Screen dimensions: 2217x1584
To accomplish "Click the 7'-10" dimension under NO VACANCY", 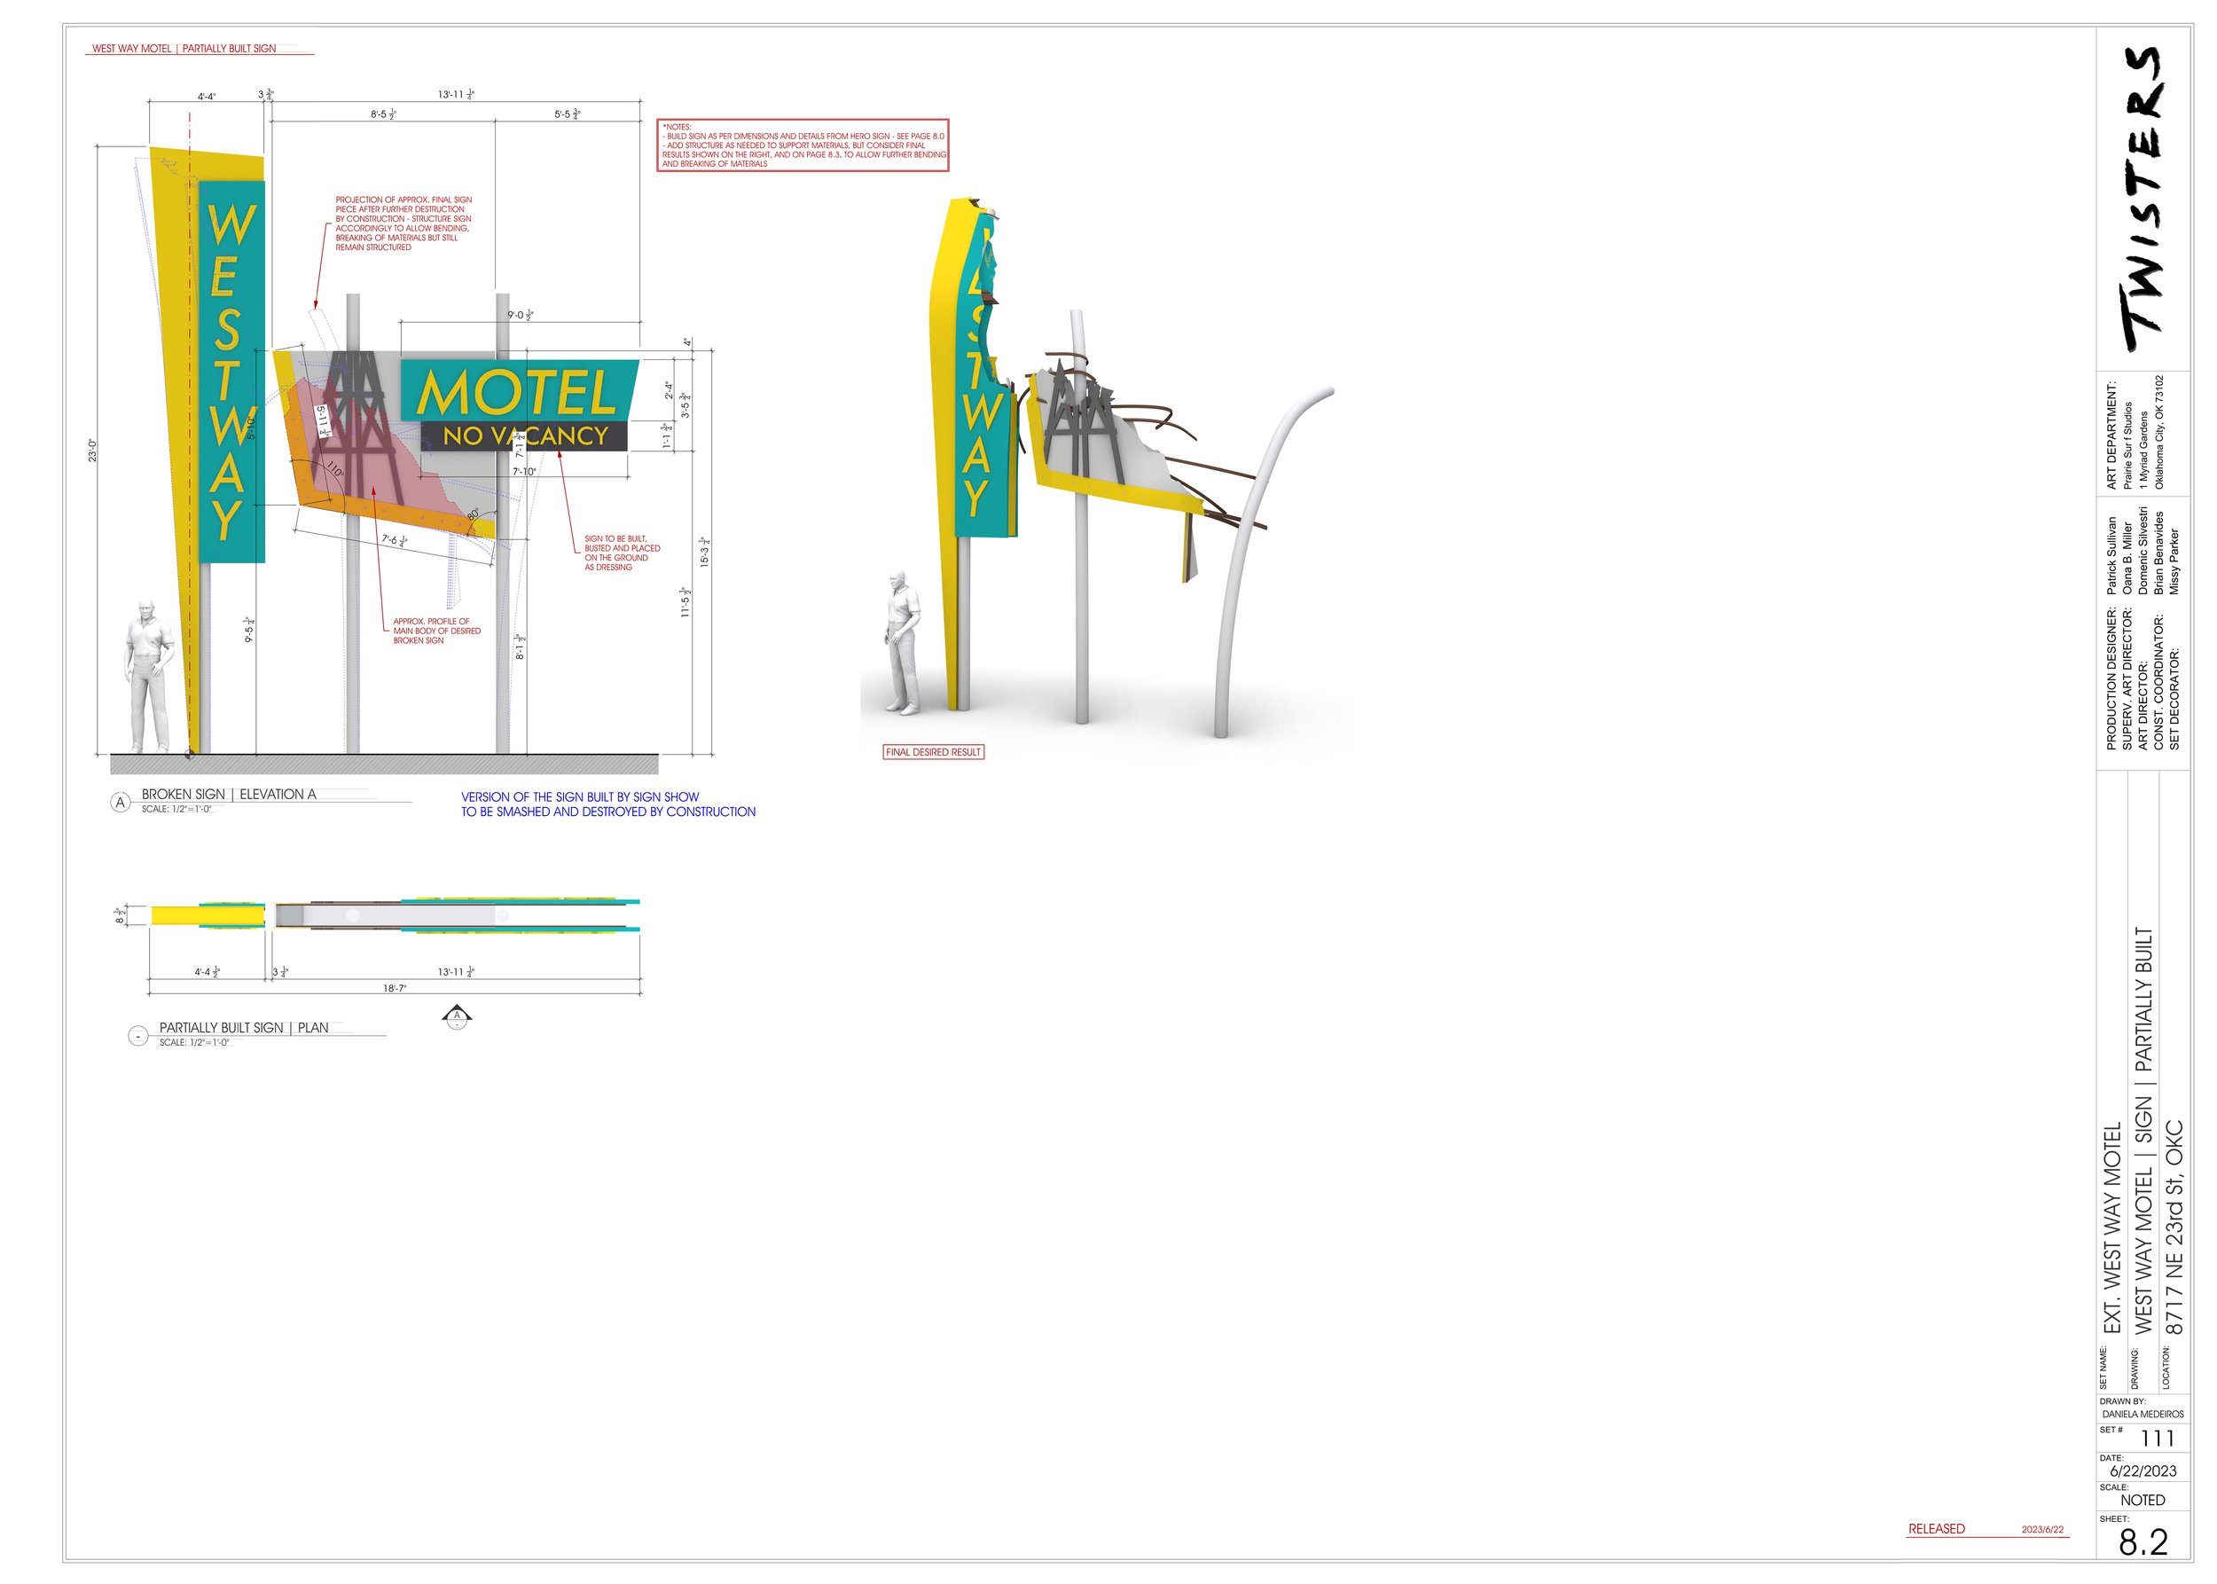I will (x=524, y=471).
